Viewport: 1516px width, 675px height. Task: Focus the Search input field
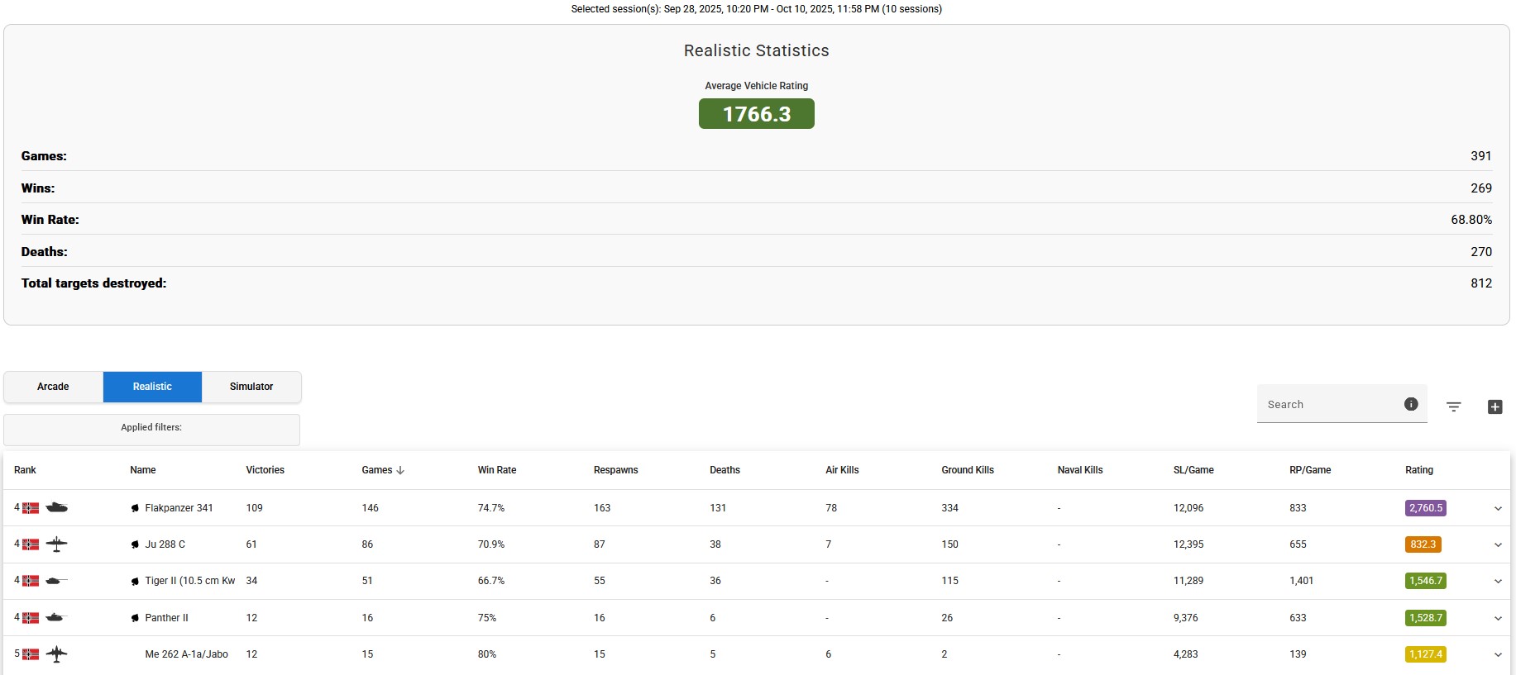pos(1327,405)
